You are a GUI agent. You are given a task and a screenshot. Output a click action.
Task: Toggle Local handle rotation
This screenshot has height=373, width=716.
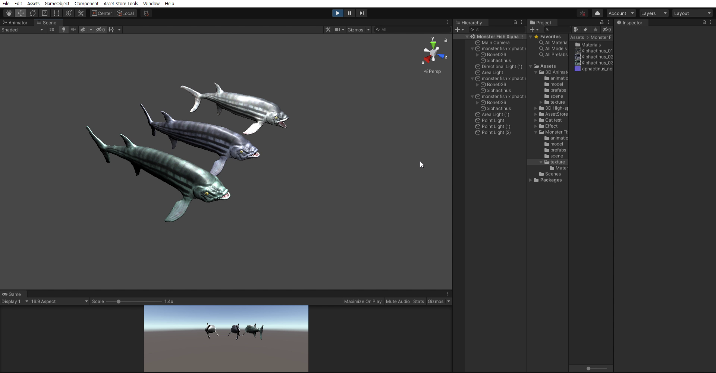(126, 13)
